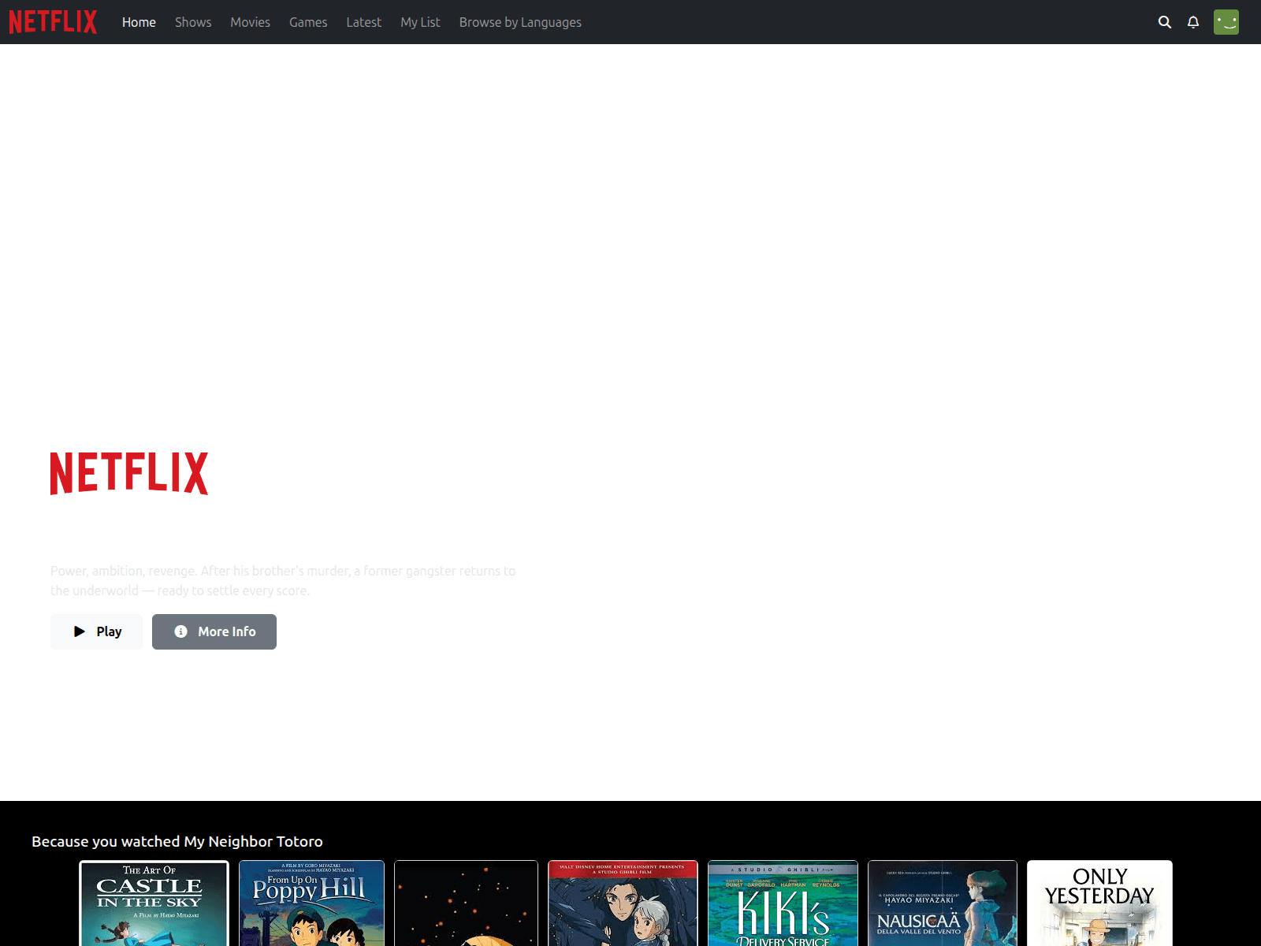Viewport: 1261px width, 946px height.
Task: Open The Art of Castle in the Sky poster
Action: (x=154, y=903)
